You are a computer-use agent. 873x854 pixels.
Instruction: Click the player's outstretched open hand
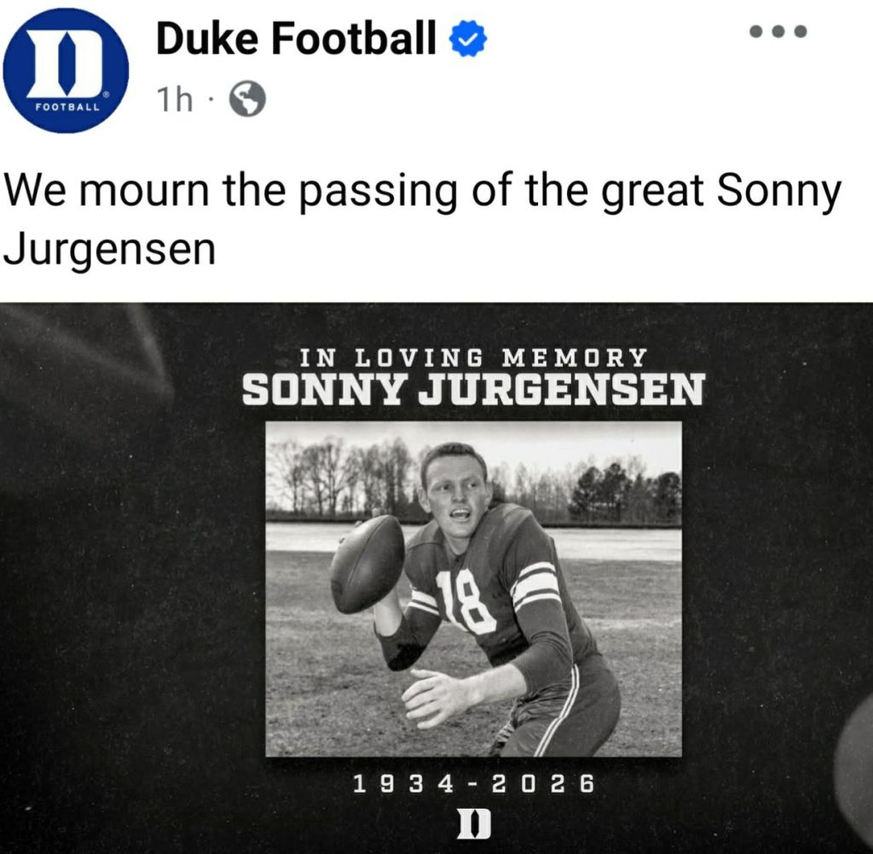click(436, 695)
